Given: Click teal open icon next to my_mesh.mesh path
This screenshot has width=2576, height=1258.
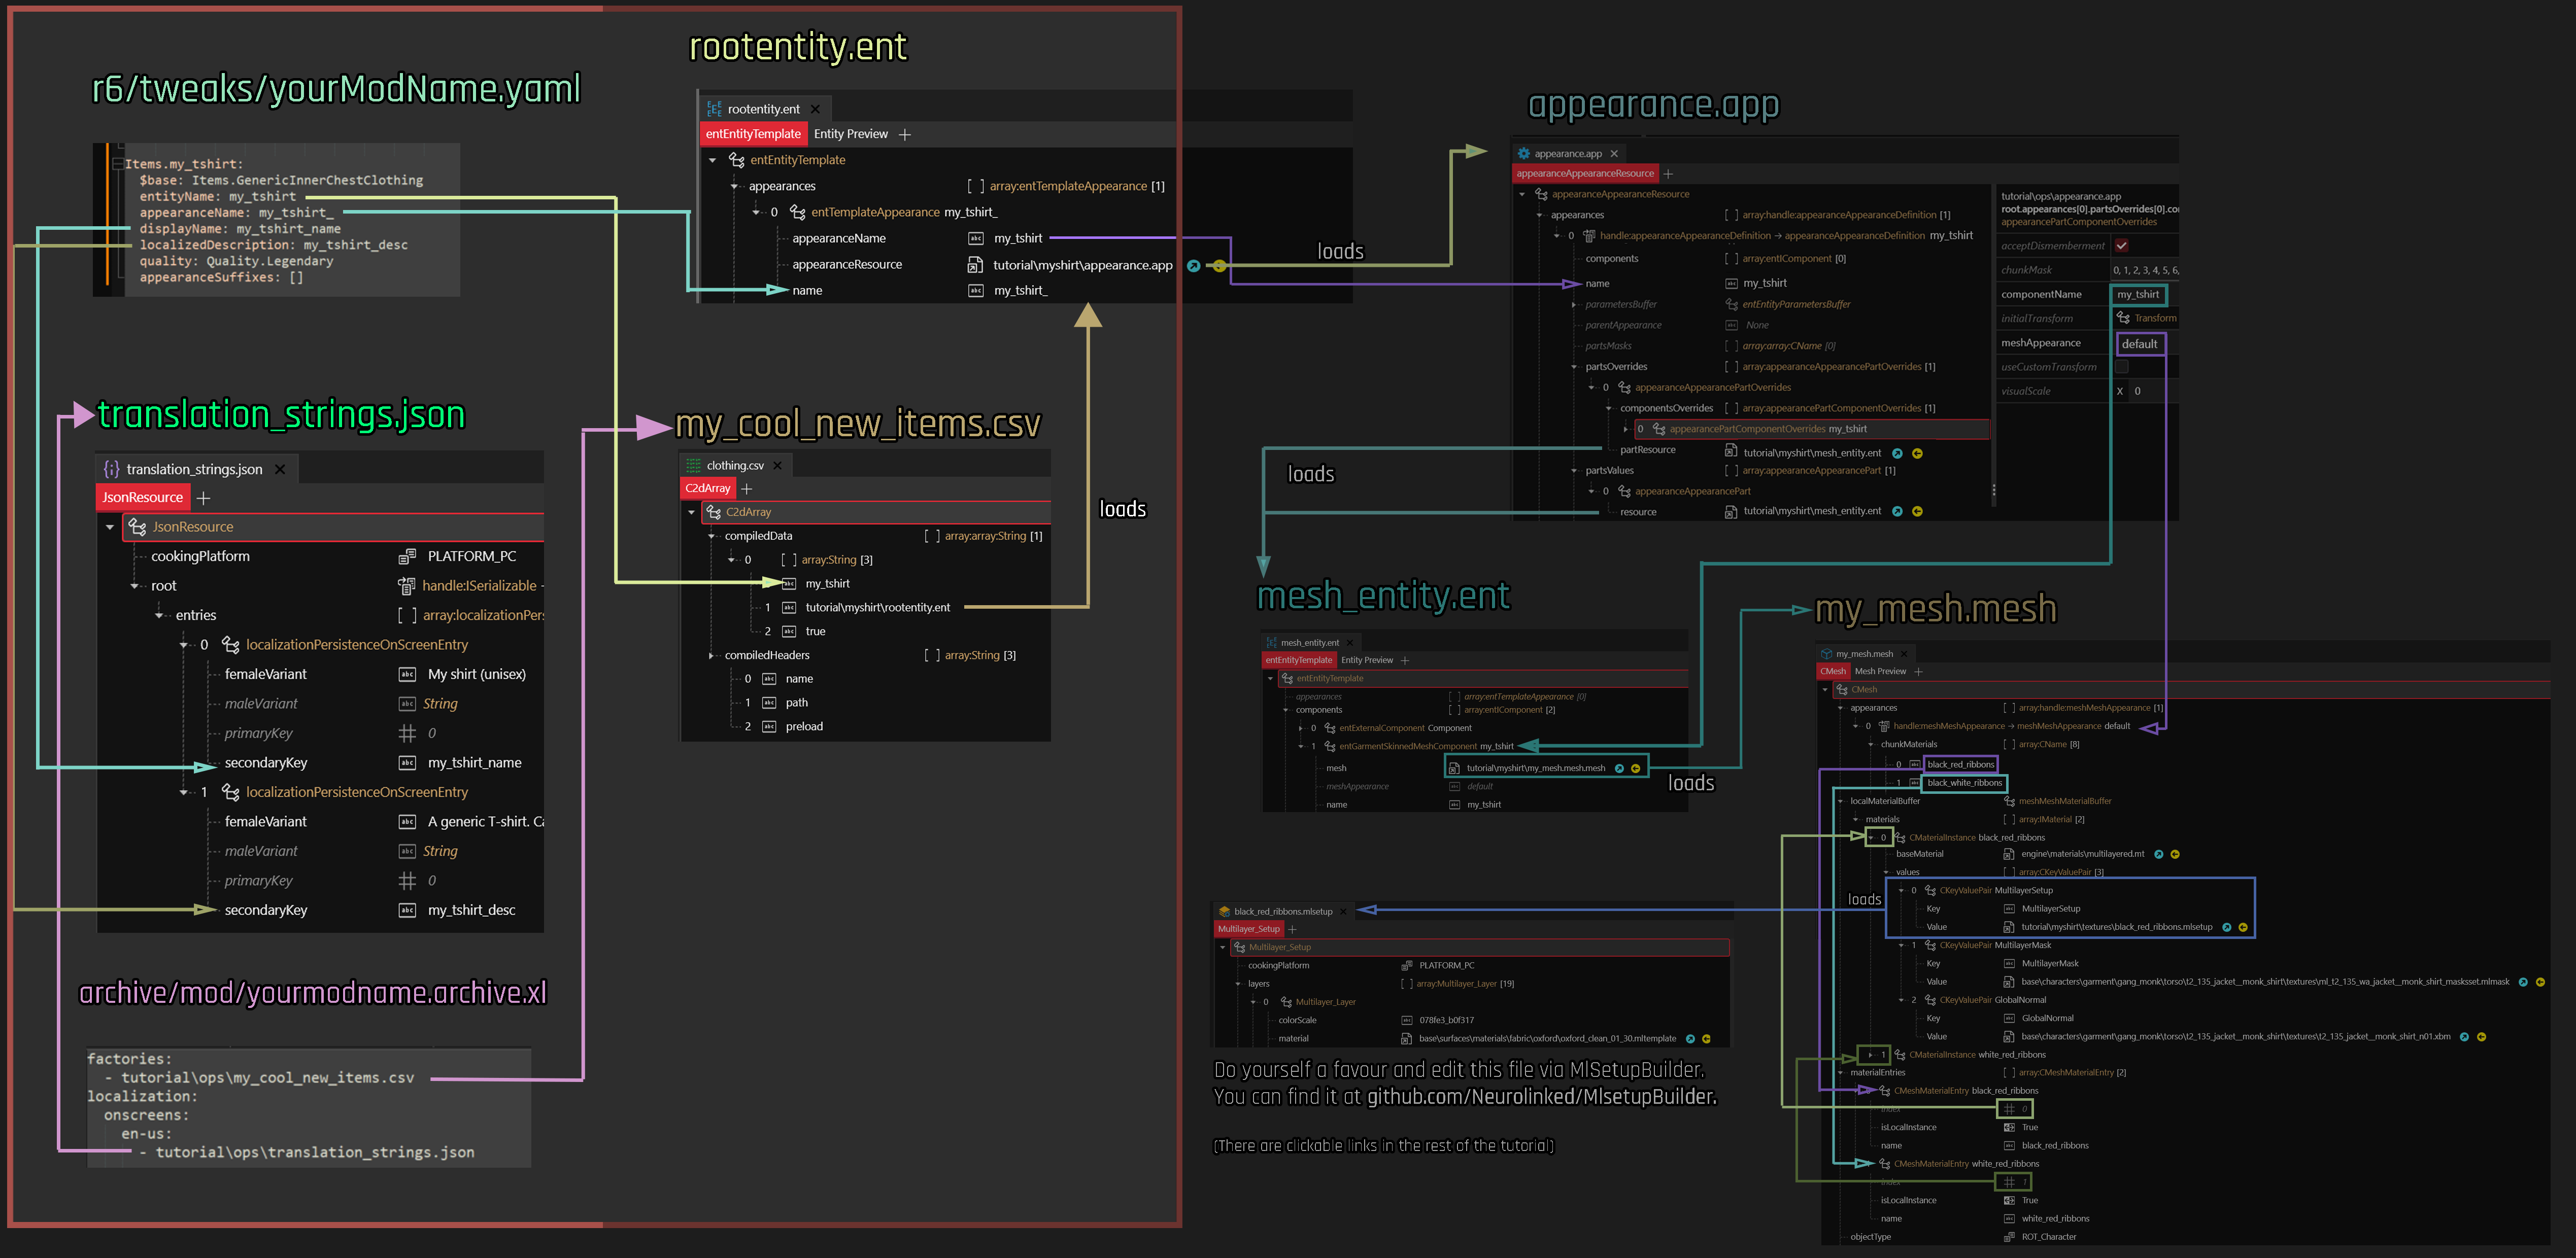Looking at the screenshot, I should [x=1619, y=768].
